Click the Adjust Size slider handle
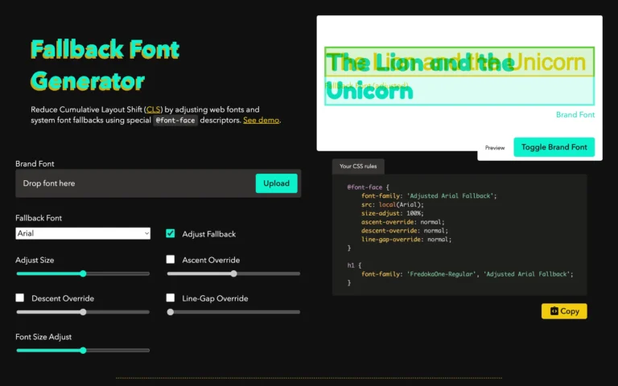618x386 pixels. click(83, 273)
